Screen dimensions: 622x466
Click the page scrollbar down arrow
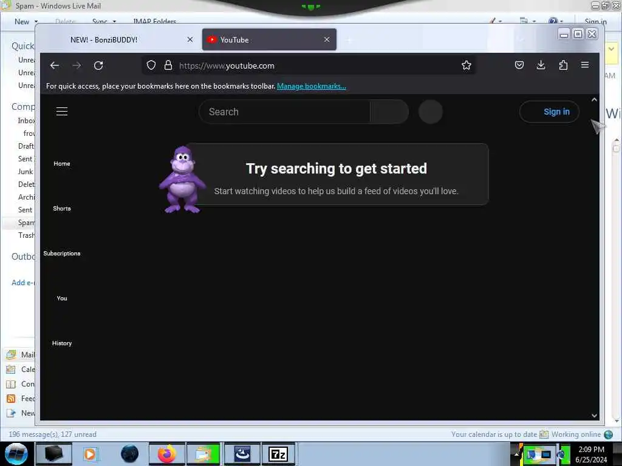(594, 415)
